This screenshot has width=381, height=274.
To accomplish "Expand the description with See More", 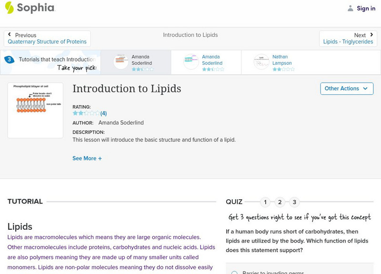I will [87, 158].
